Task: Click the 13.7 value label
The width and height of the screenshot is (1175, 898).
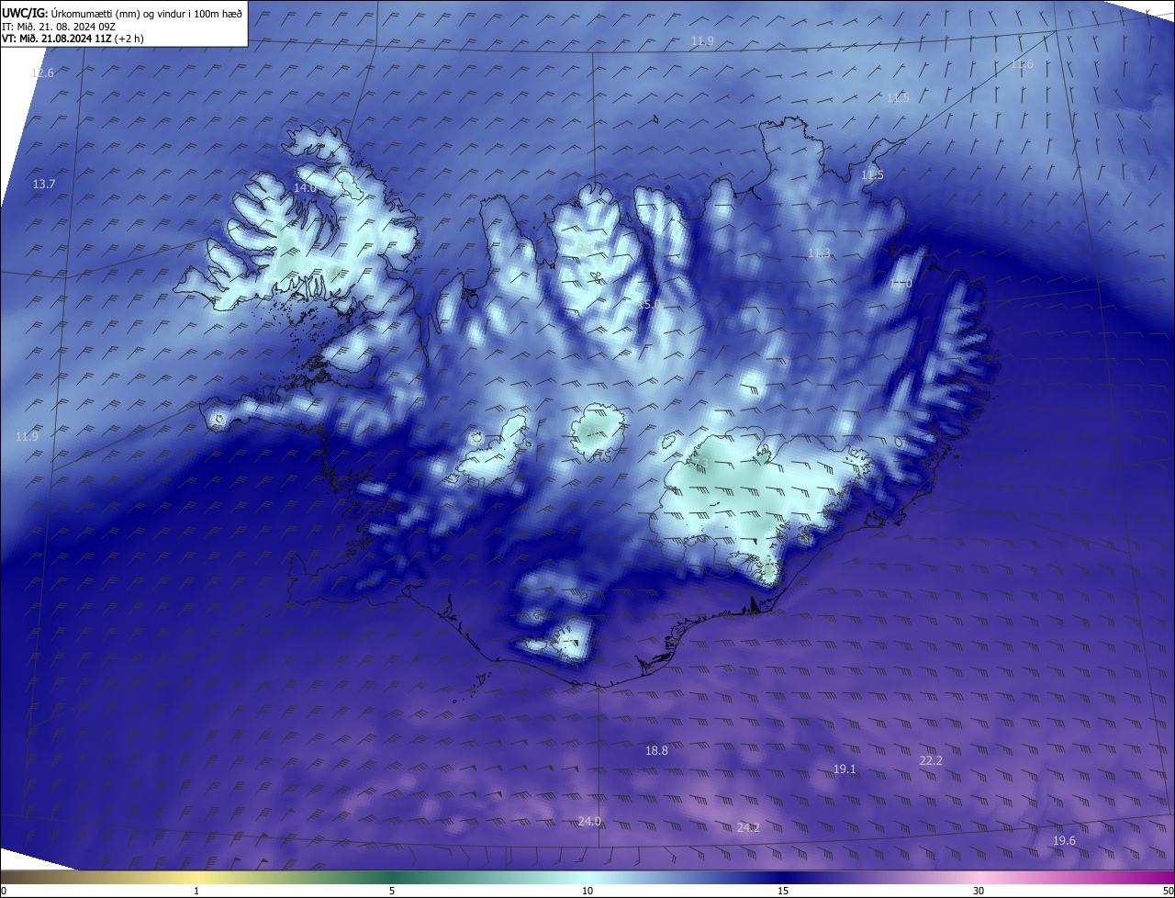Action: [44, 185]
